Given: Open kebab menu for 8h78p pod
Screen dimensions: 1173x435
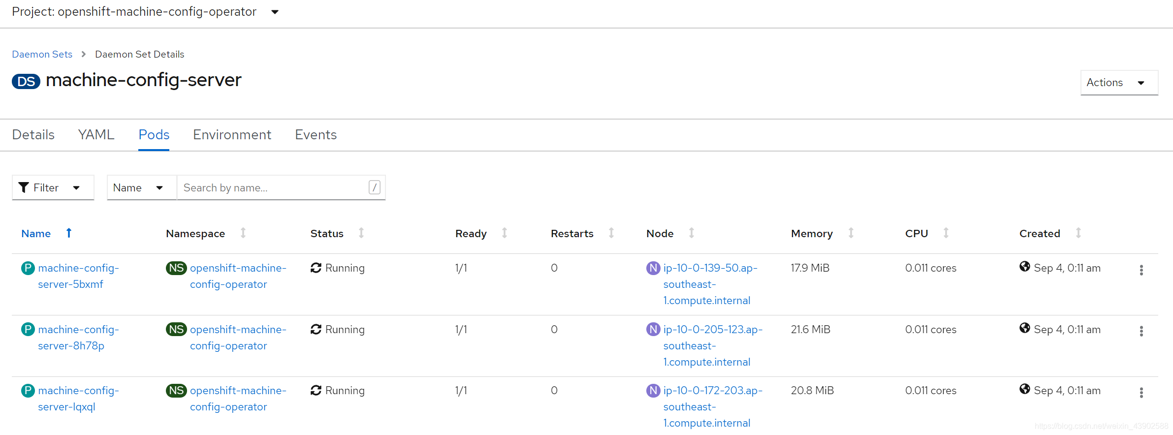Looking at the screenshot, I should [x=1141, y=331].
